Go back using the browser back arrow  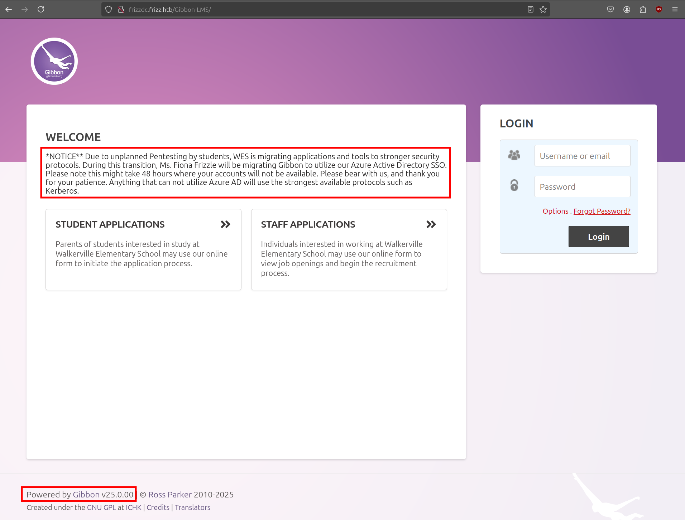(9, 9)
